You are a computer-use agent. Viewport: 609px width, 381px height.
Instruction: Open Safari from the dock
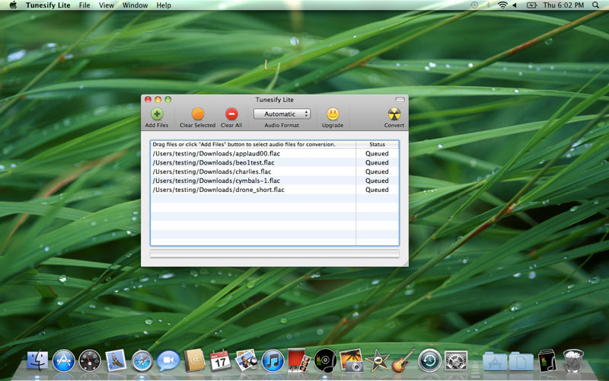tap(142, 360)
